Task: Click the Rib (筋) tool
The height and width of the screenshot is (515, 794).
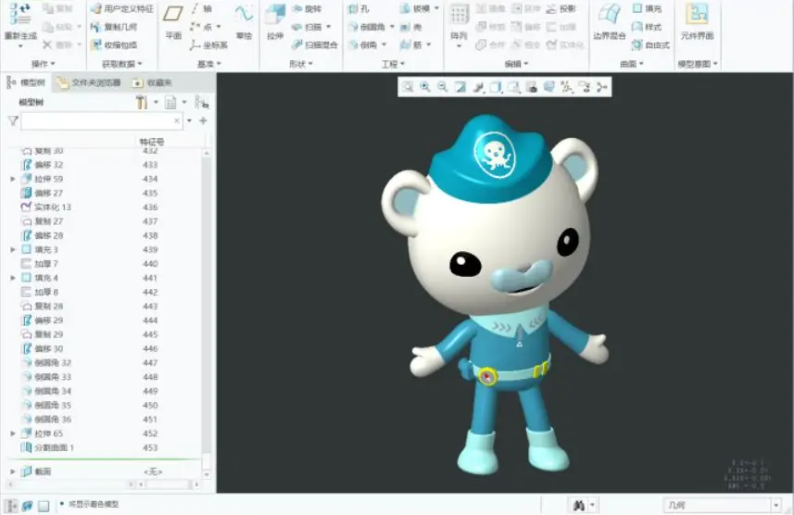Action: 411,45
